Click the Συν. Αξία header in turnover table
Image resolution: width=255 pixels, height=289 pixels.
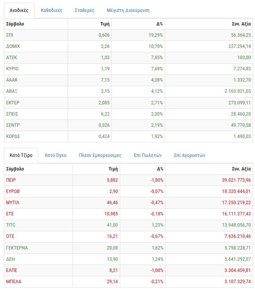tap(240, 169)
